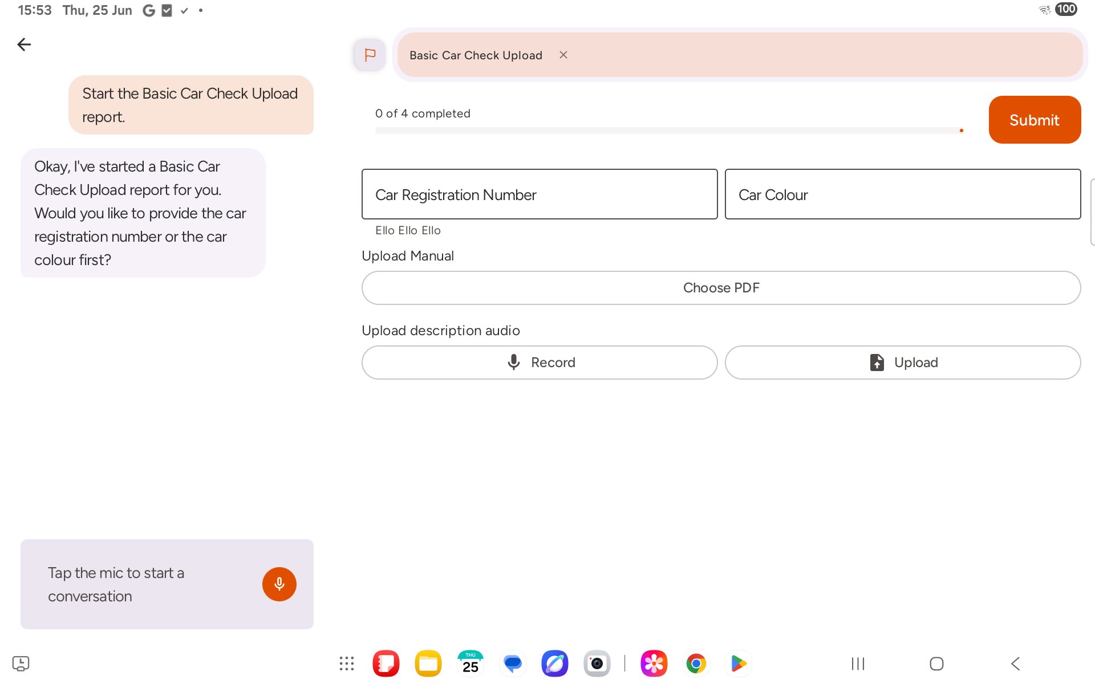Tap the Wi-Fi status icon

pos(1045,9)
